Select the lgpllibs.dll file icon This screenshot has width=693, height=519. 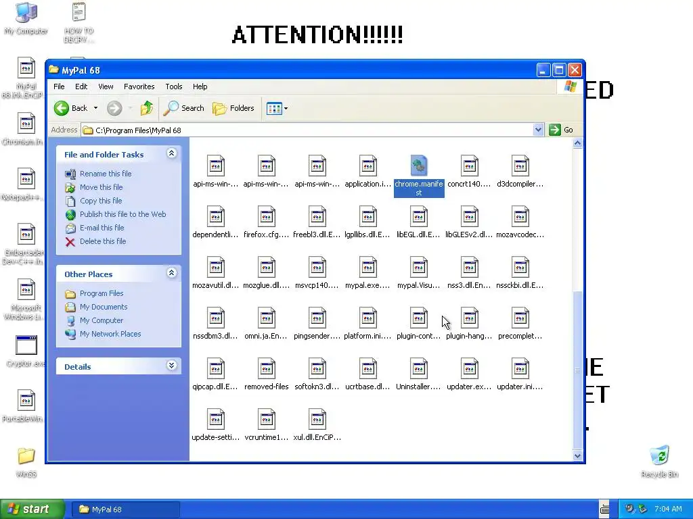(367, 216)
